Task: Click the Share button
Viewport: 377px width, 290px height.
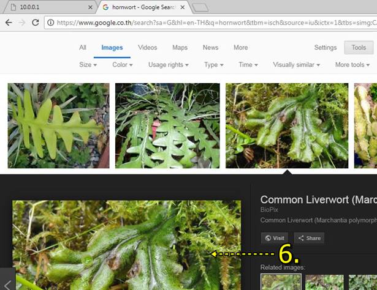Action: point(309,238)
